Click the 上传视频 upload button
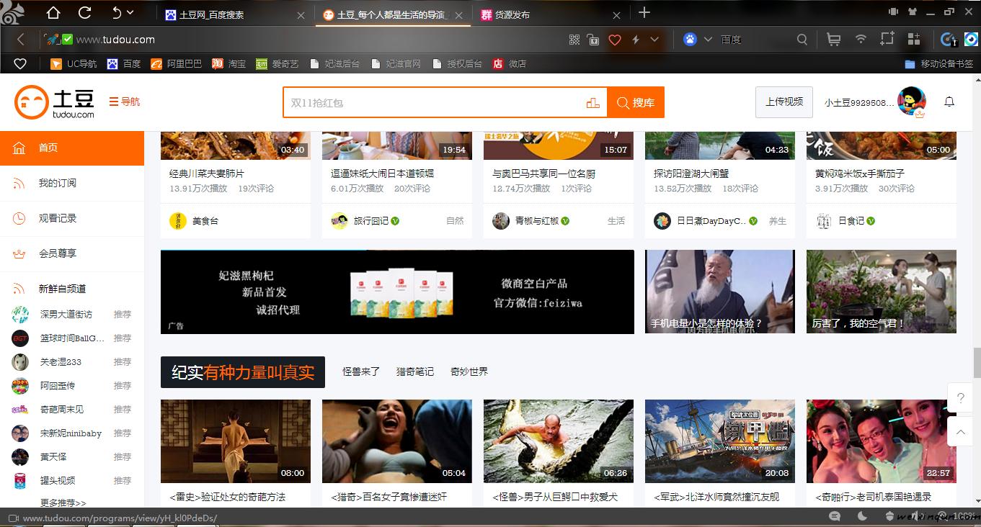981x527 pixels. (784, 102)
